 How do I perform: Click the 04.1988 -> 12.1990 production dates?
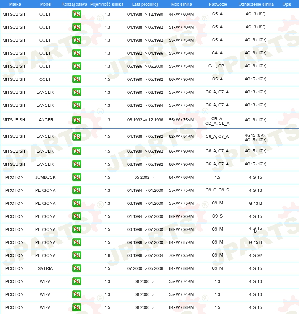(x=145, y=14)
